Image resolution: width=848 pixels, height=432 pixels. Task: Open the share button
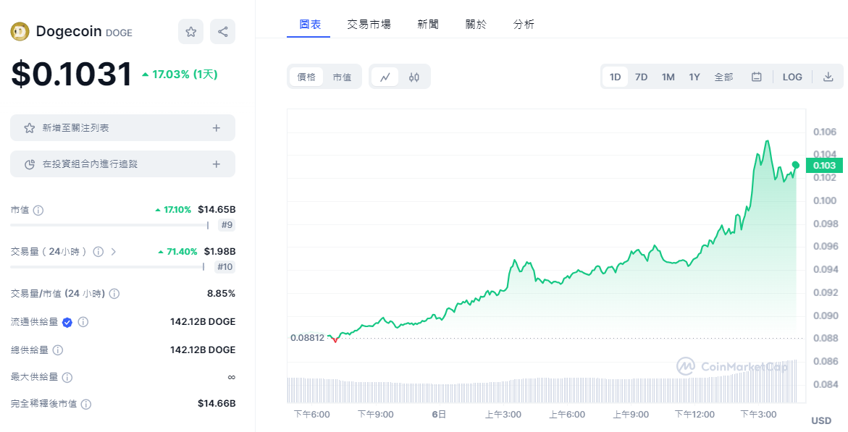[223, 31]
